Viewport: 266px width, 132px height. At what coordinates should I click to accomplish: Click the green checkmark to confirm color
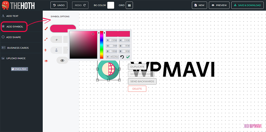(128, 57)
